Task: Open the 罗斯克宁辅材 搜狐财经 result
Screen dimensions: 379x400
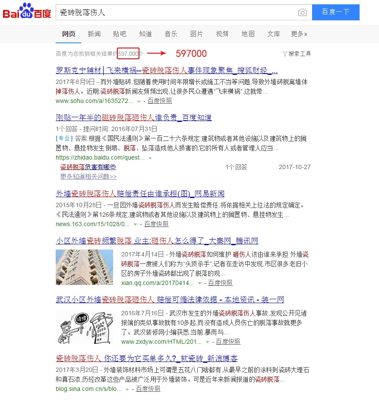Action: pyautogui.click(x=167, y=70)
